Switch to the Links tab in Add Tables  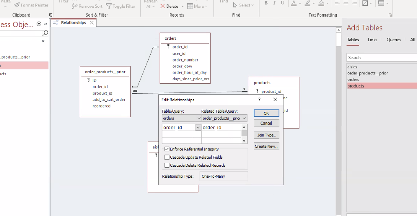pyautogui.click(x=372, y=39)
